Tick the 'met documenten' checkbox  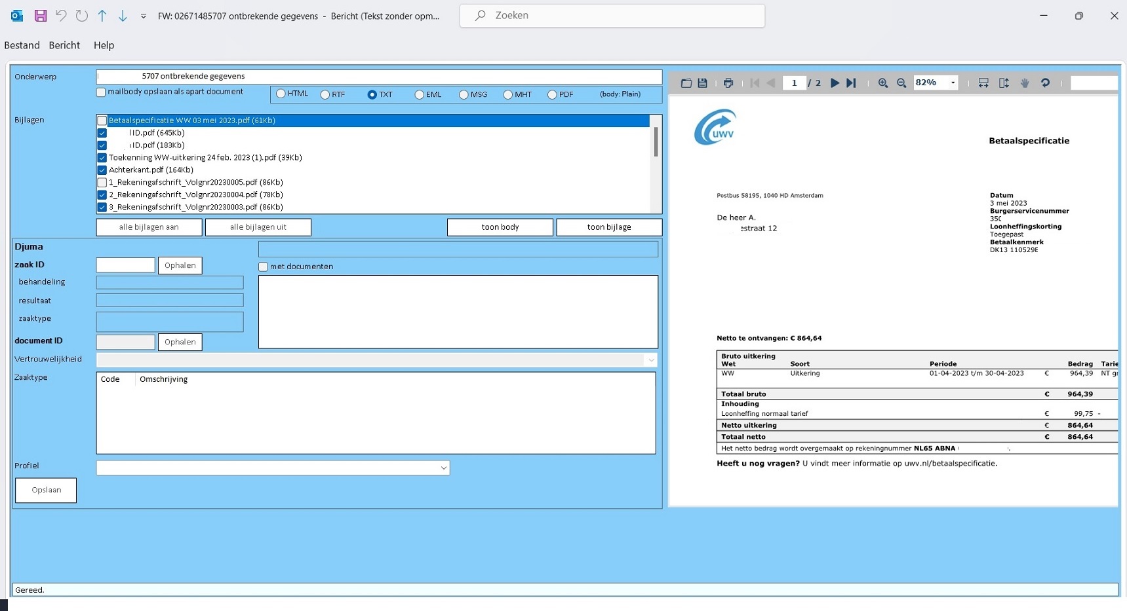click(x=263, y=267)
